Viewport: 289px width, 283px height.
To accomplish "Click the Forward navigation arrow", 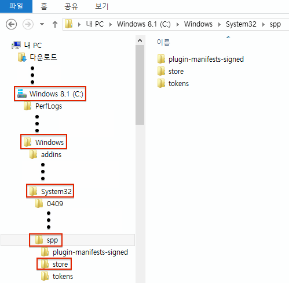I will (x=28, y=24).
